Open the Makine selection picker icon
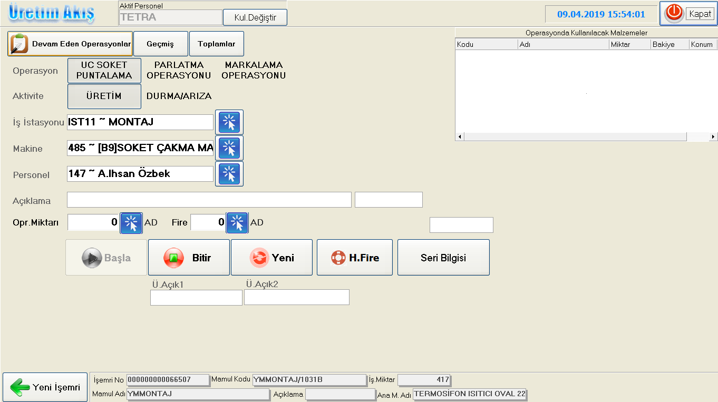Image resolution: width=718 pixels, height=402 pixels. 229,148
